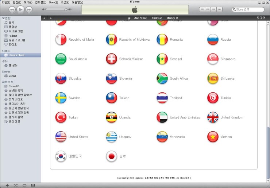The width and height of the screenshot is (270, 188).
Task: Select 라디오 in the sidebar
Action: point(13,44)
